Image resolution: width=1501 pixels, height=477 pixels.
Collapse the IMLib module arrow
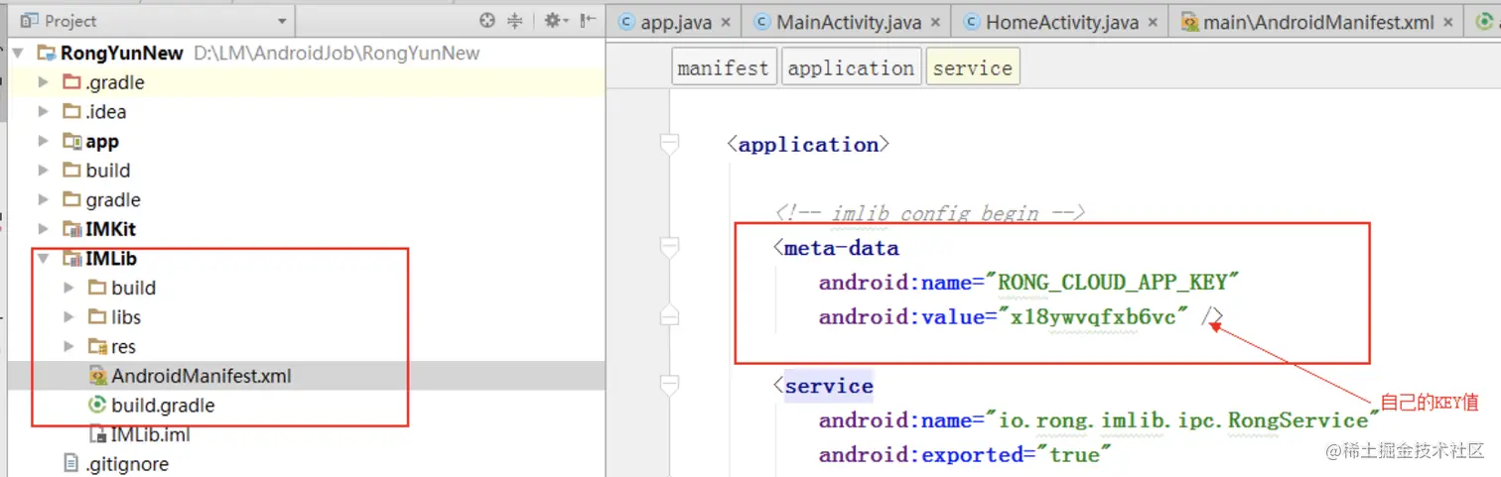44,259
